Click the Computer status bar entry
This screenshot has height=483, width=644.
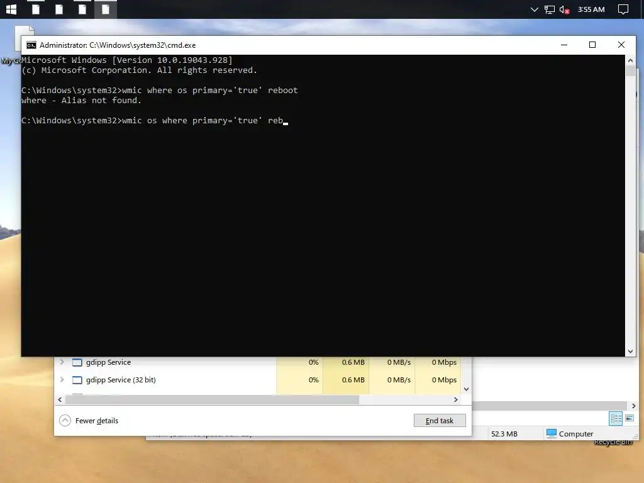pos(570,434)
